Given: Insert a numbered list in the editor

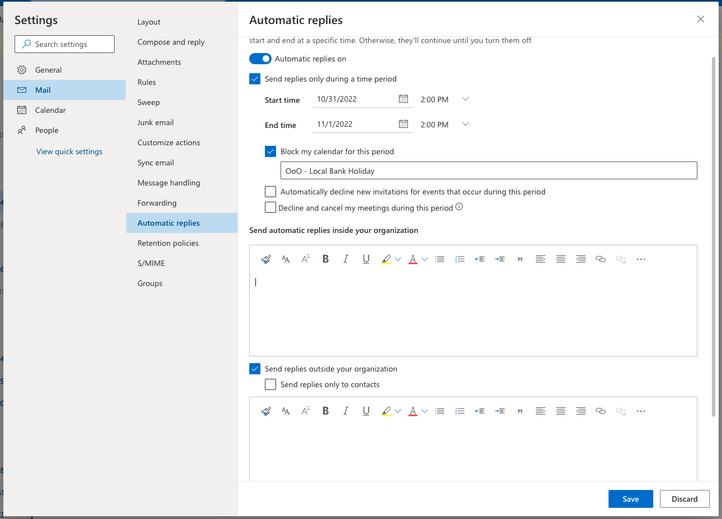Looking at the screenshot, I should (x=460, y=259).
